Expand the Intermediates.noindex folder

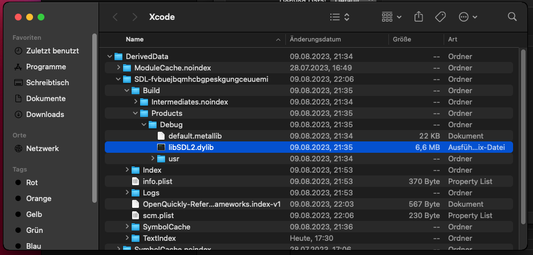[x=136, y=102]
